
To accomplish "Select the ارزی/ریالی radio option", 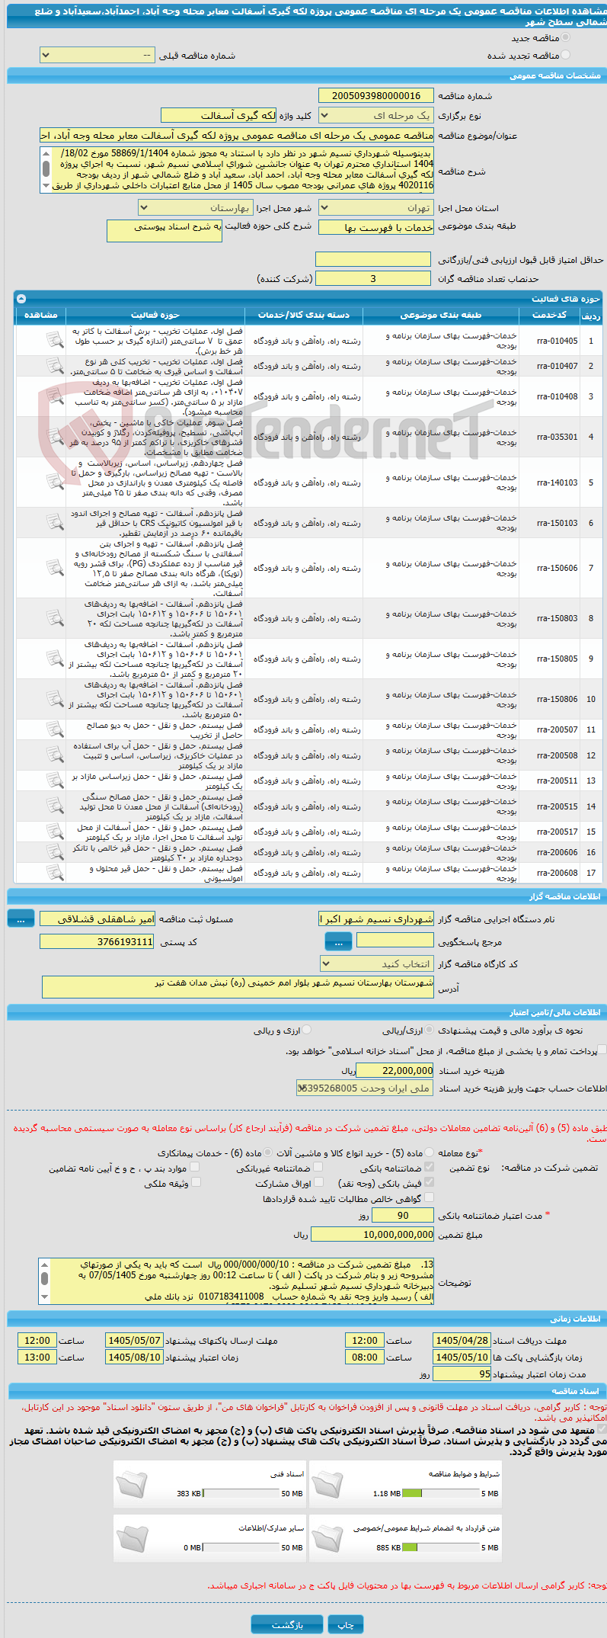I will point(430,1031).
